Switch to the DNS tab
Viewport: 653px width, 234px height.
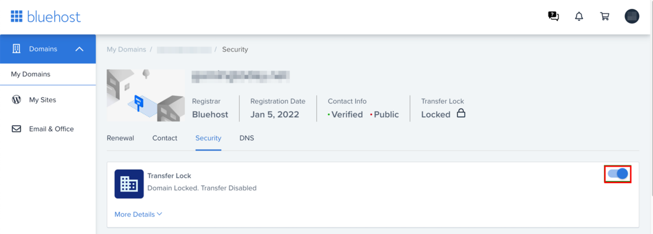pyautogui.click(x=247, y=138)
